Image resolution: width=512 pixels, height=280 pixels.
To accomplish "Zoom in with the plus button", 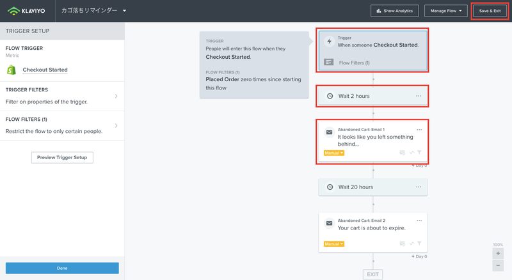I will tap(498, 253).
